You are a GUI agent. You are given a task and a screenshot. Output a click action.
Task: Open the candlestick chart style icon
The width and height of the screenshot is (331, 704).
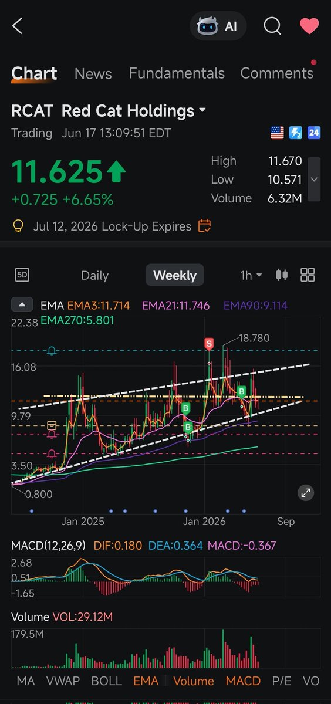[282, 275]
